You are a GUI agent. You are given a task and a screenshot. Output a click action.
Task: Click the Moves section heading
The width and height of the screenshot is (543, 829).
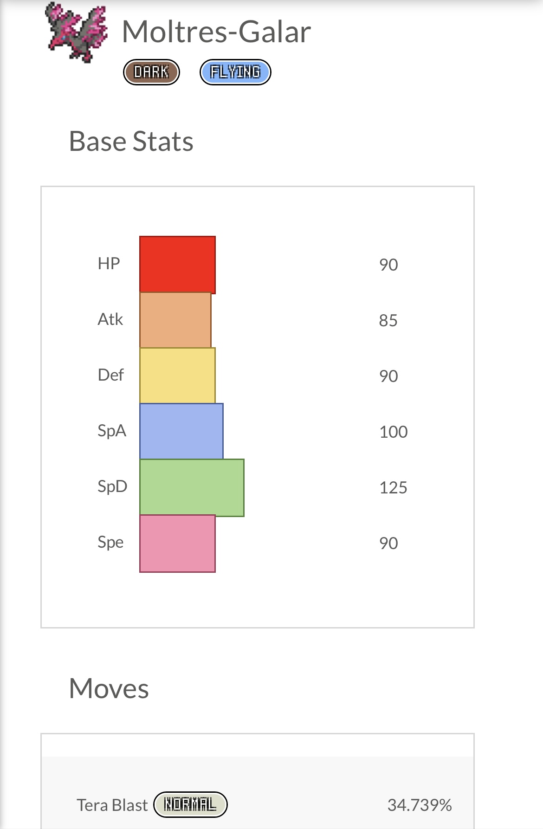pos(109,688)
